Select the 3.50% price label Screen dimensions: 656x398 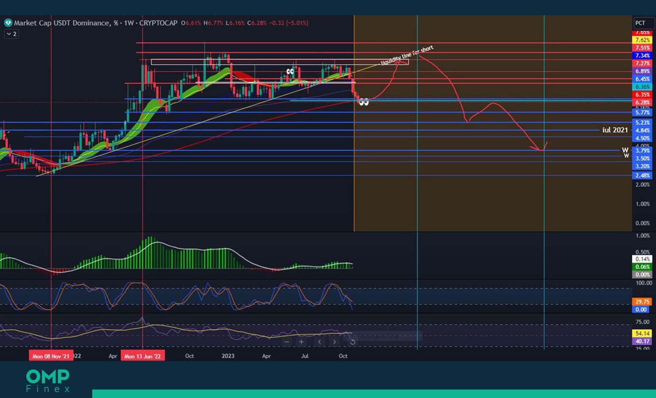[x=642, y=159]
